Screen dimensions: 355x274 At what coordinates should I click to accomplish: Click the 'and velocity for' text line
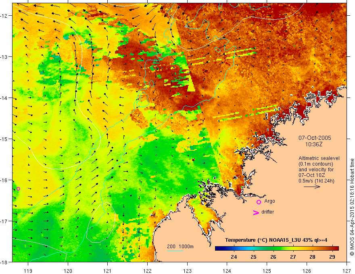pos(316,170)
